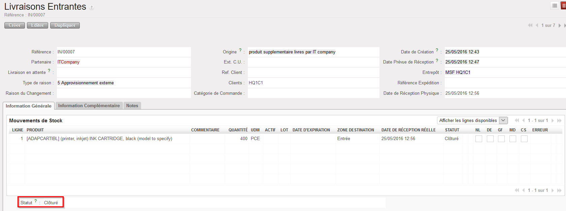566x211 pixels.
Task: Show help tooltip for Date de Création
Action: coord(437,50)
